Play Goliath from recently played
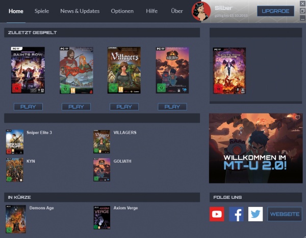Image resolution: width=306 pixels, height=238 pixels. 172,107
